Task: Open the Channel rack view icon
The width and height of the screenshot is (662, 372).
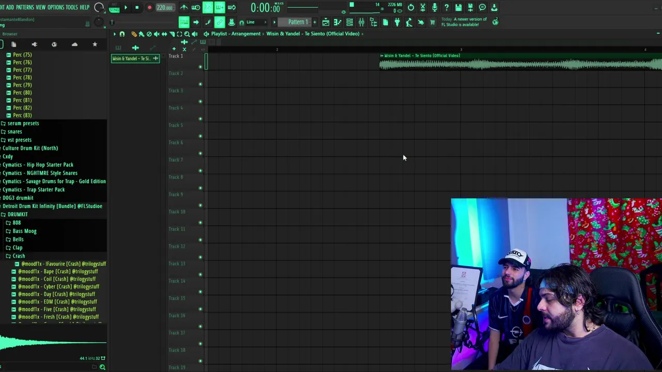Action: click(349, 22)
